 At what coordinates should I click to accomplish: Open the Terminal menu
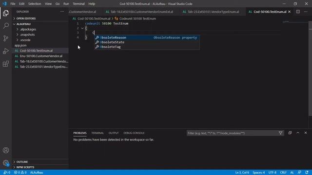[x=78, y=4]
